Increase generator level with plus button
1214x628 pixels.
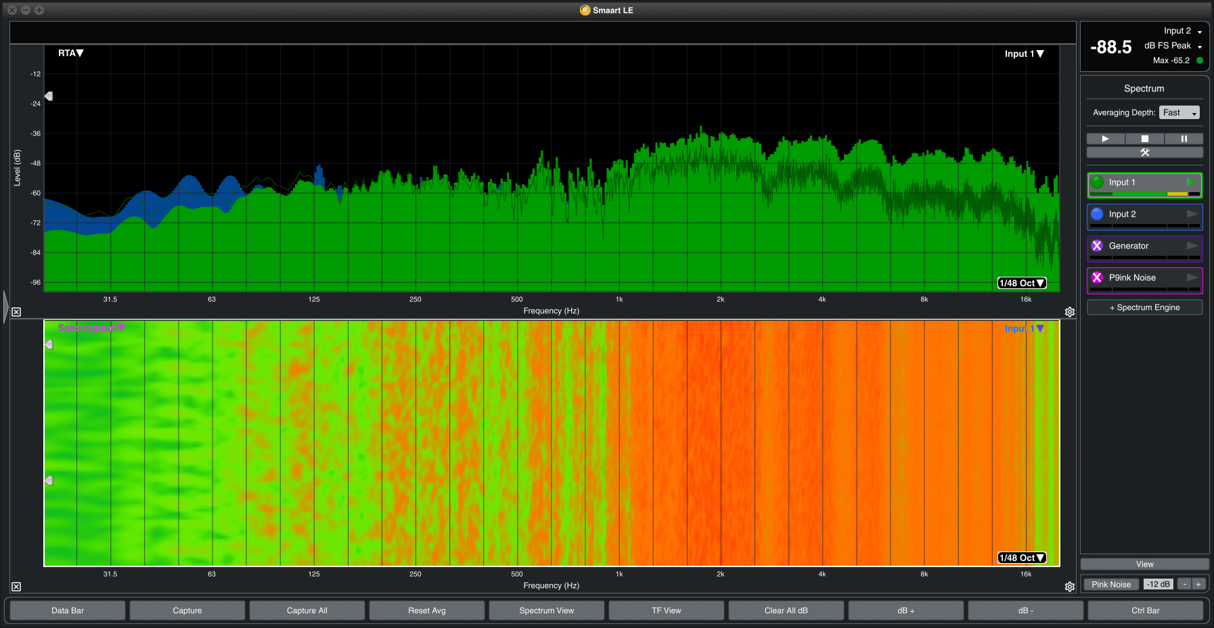[x=1198, y=584]
